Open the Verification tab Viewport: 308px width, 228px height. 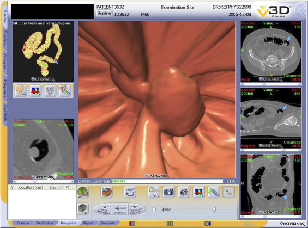click(45, 223)
